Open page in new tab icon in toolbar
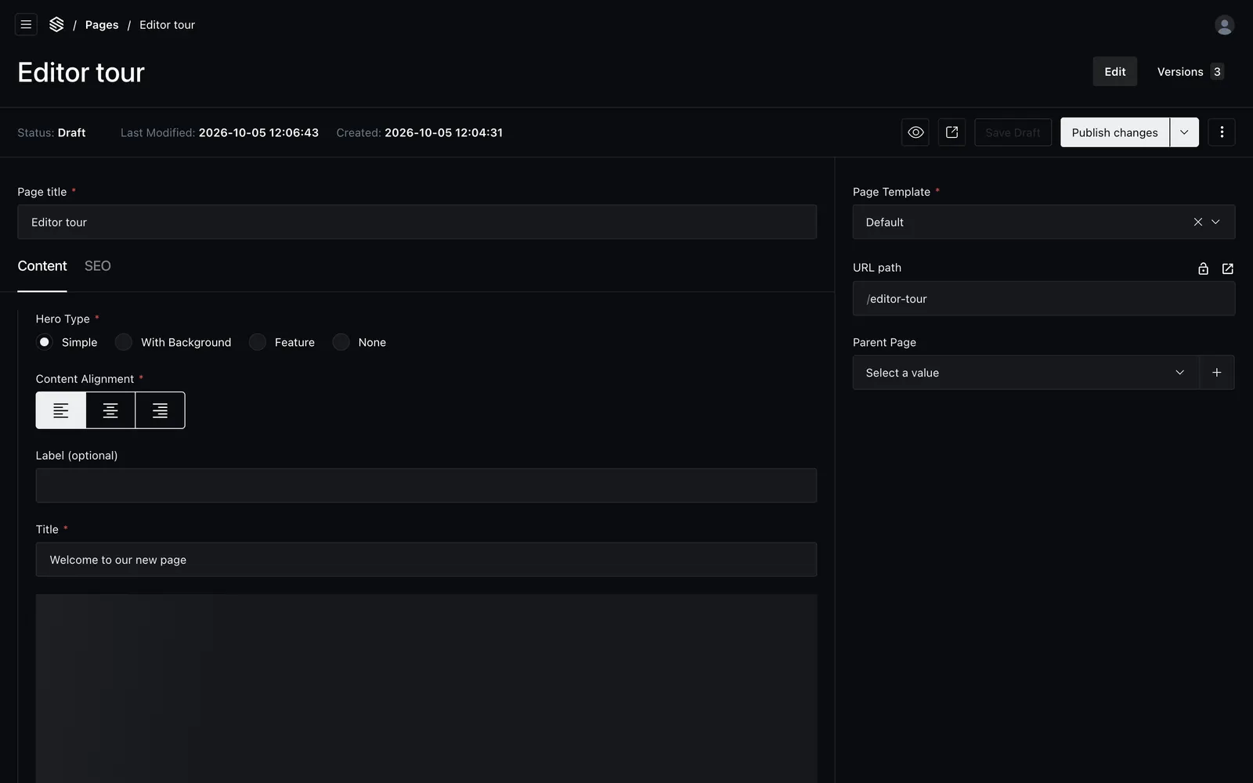The width and height of the screenshot is (1253, 783). pos(951,132)
